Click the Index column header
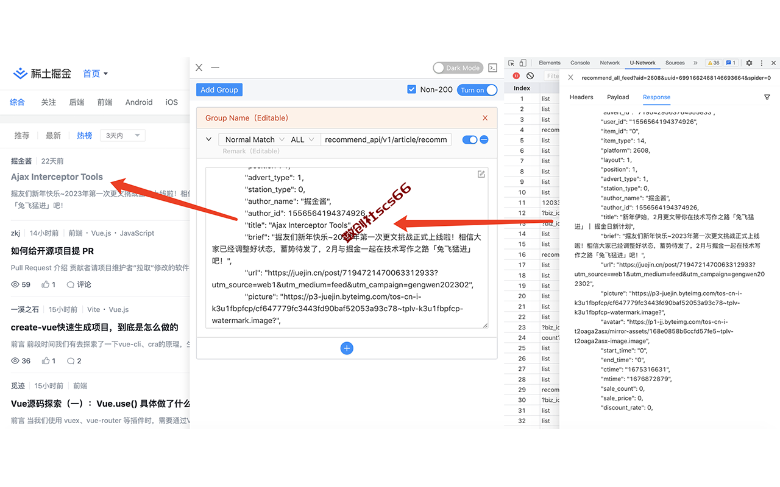 coord(522,88)
